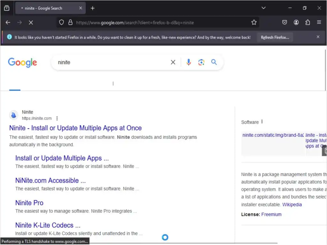Open NiNite.com Accessible sitelink
Screen dimensions: 327x245
click(x=50, y=181)
